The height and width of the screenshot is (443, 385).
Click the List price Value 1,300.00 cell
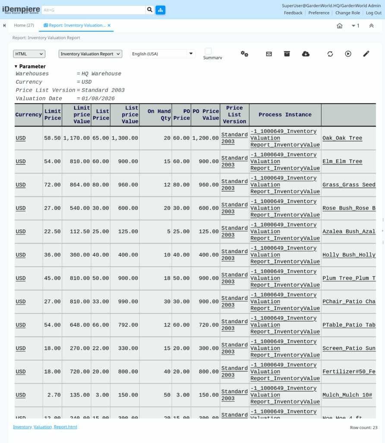click(x=125, y=138)
